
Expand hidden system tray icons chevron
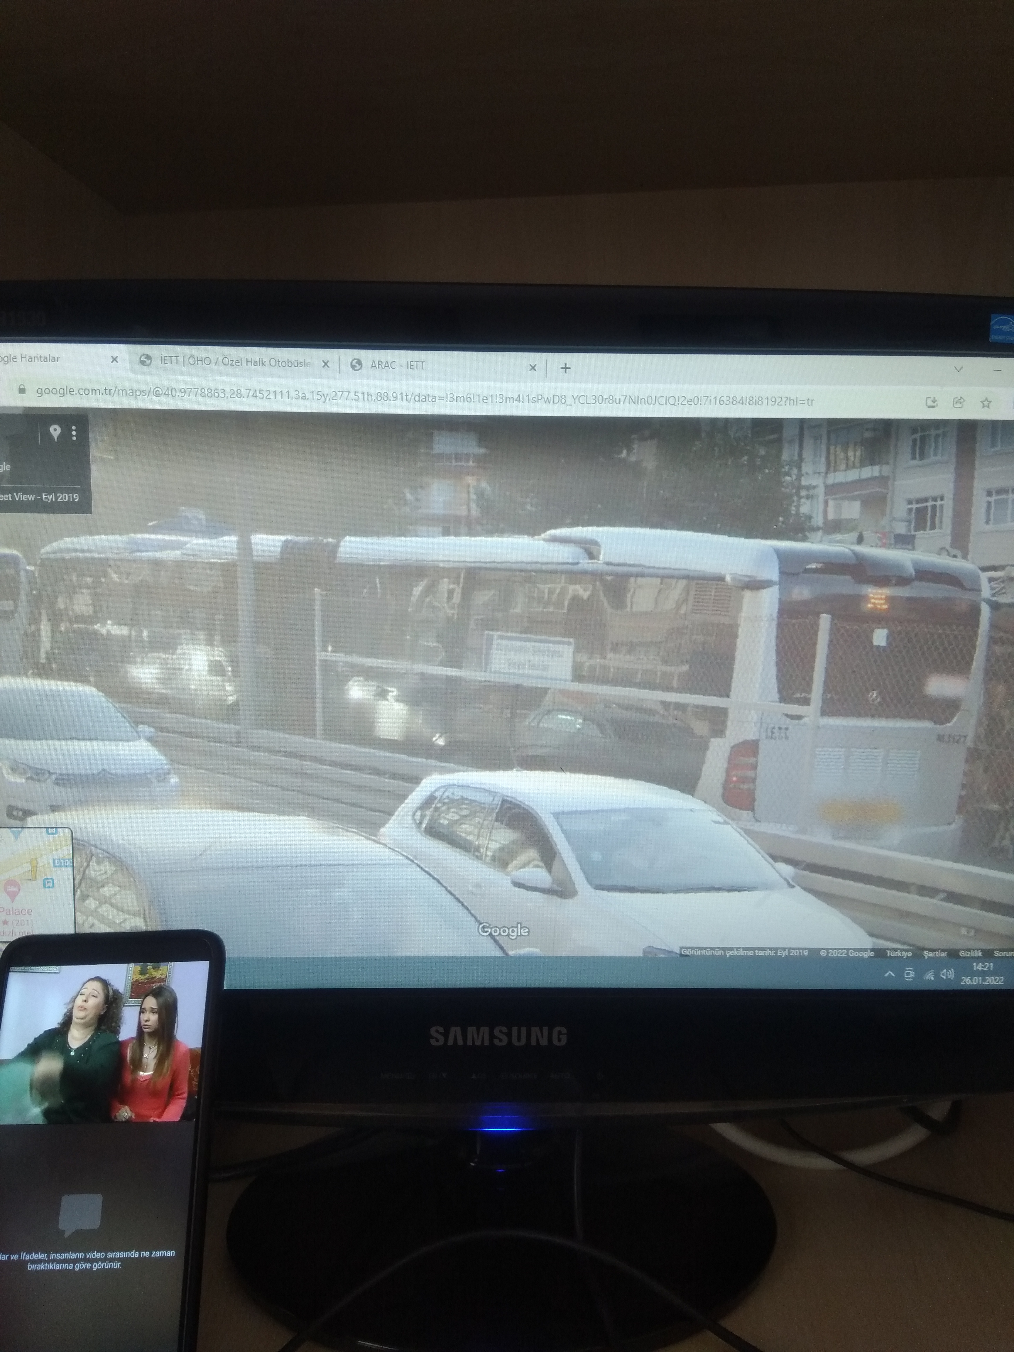click(x=890, y=974)
